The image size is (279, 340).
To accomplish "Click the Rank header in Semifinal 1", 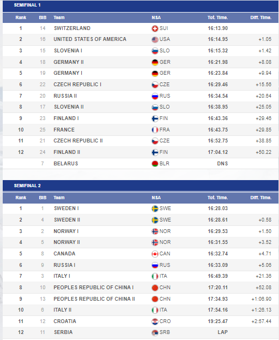I will tap(21, 17).
